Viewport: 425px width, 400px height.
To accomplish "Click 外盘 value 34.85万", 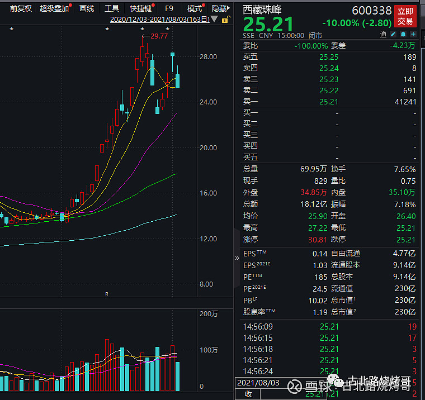I will coord(313,192).
